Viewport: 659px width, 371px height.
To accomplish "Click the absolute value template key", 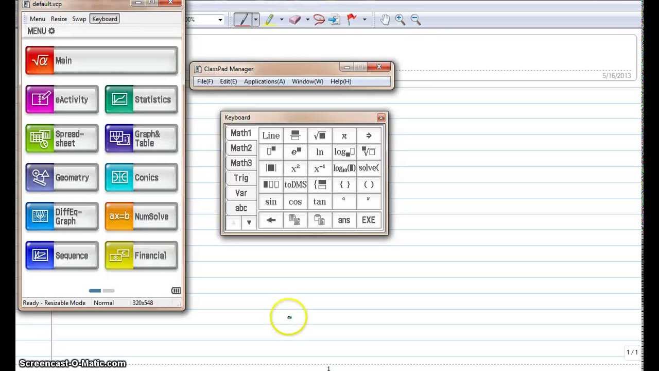I will click(271, 168).
